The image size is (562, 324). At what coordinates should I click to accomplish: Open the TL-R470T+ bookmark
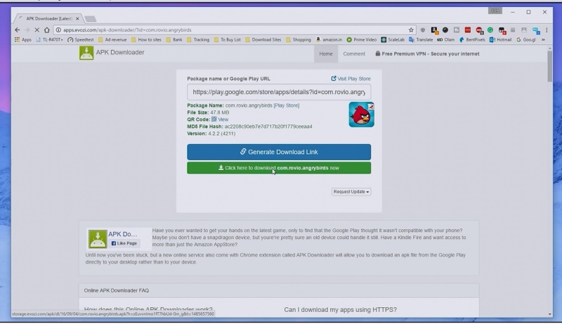point(49,40)
